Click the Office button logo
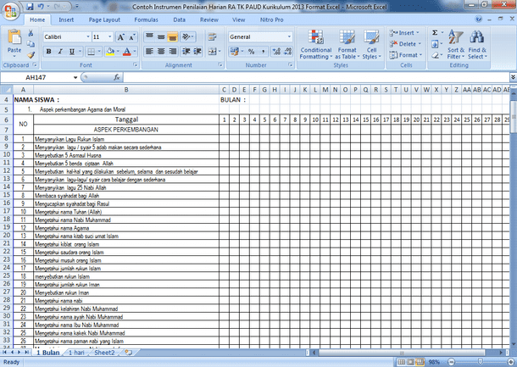The height and width of the screenshot is (367, 517). (x=11, y=12)
